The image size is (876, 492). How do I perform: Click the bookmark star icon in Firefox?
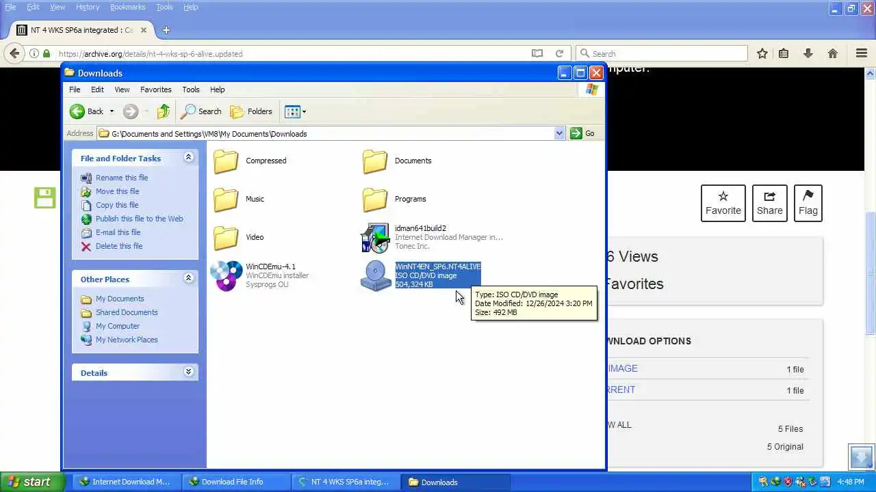[762, 53]
